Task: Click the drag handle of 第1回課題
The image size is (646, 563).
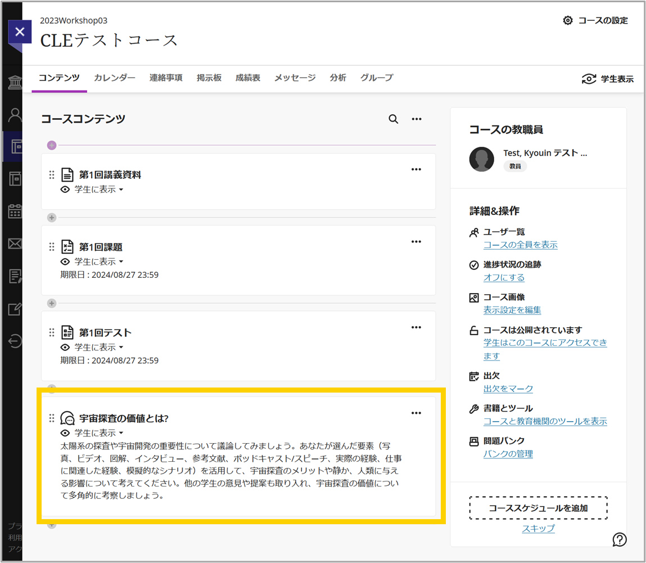Action: pos(52,247)
